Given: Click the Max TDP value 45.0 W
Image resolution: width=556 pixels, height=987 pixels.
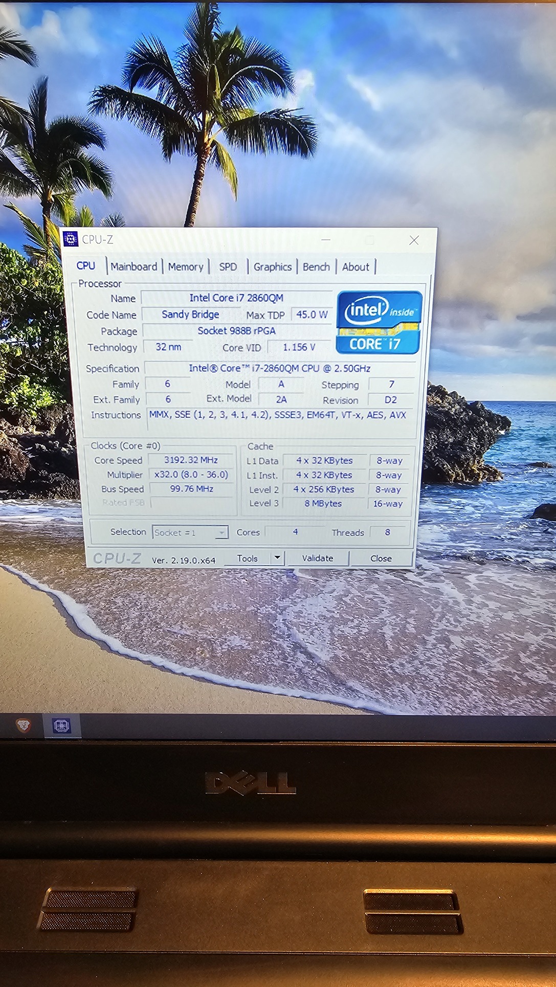Looking at the screenshot, I should coord(312,315).
